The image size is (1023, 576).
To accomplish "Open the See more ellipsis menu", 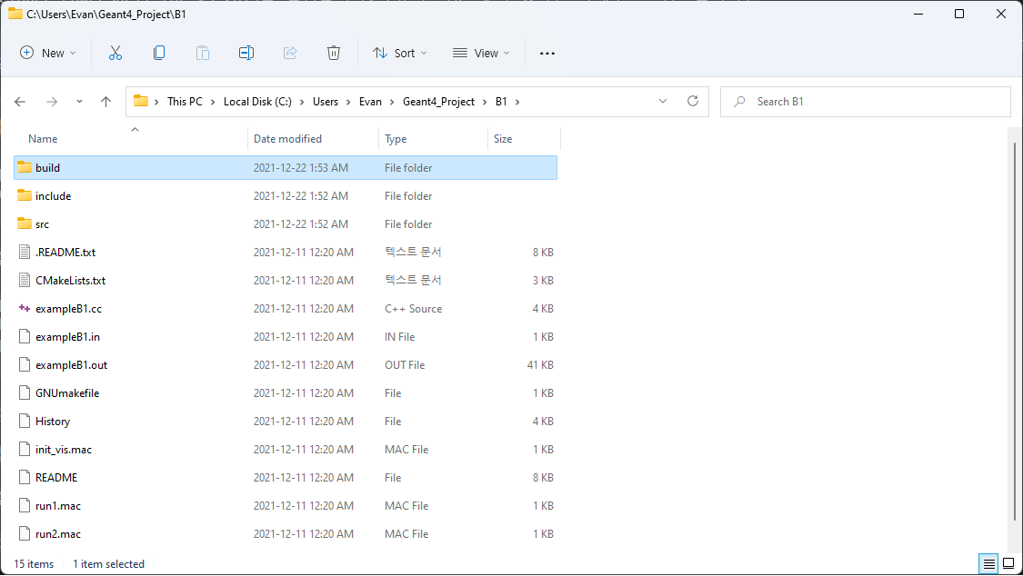I will pos(547,54).
